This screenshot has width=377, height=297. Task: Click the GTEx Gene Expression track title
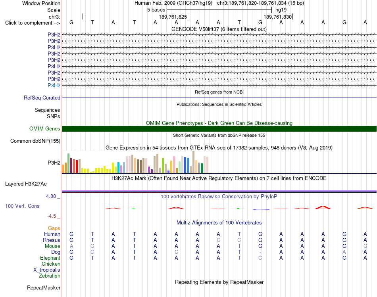point(219,148)
